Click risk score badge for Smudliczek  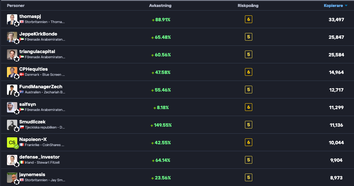point(249,125)
